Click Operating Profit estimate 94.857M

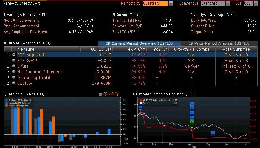click(103, 78)
